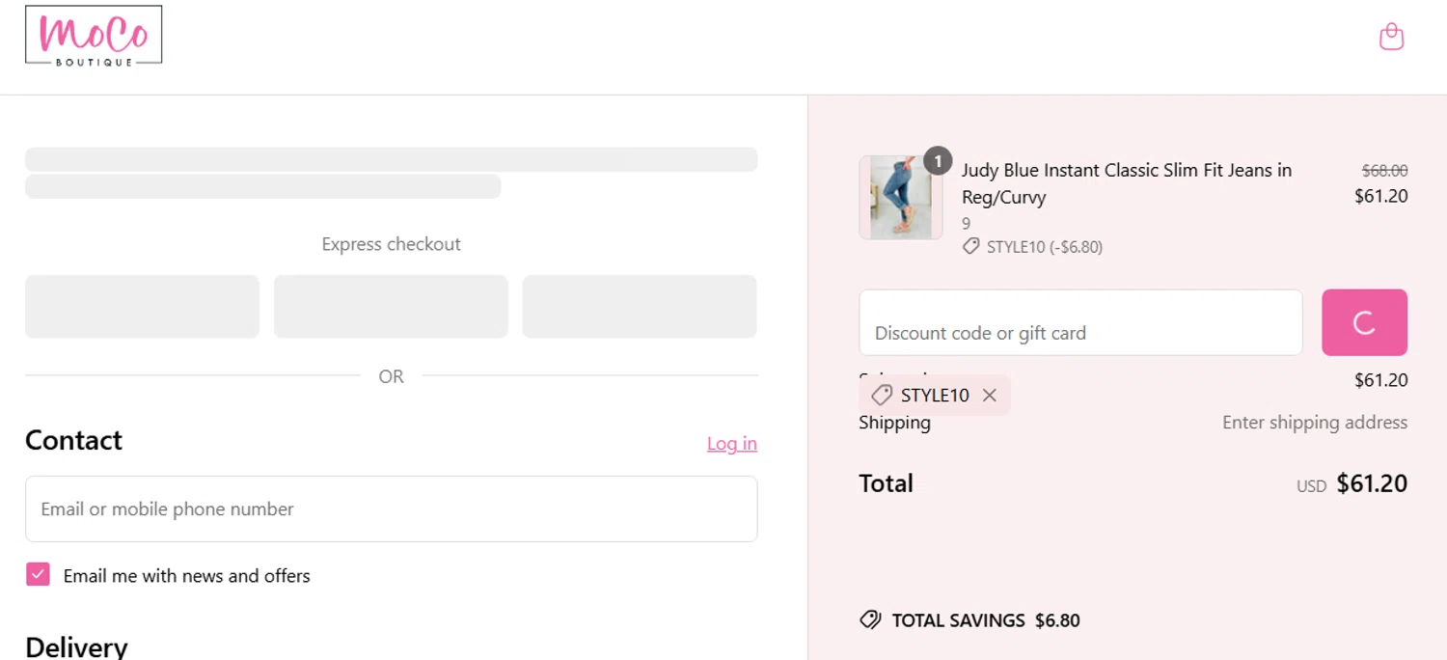
Task: Click the Total Savings tag icon
Action: coord(870,620)
